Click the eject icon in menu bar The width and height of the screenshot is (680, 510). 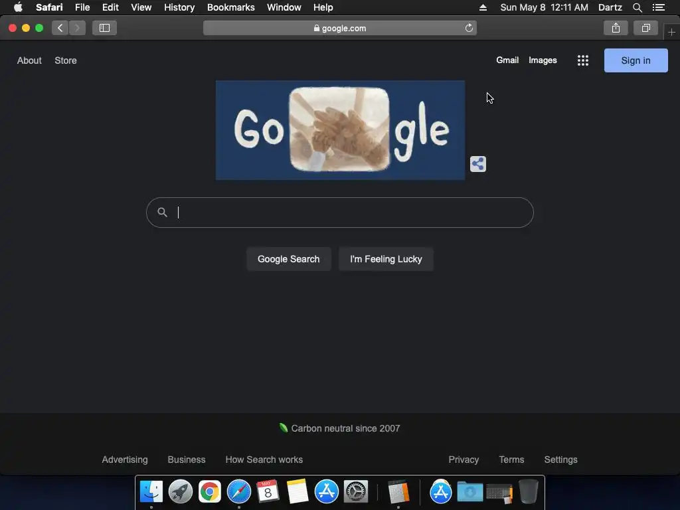click(483, 7)
